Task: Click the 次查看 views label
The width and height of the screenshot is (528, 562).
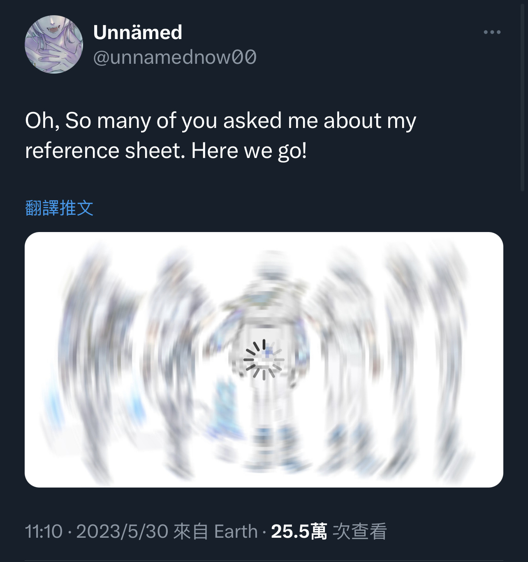Action: pos(359,531)
